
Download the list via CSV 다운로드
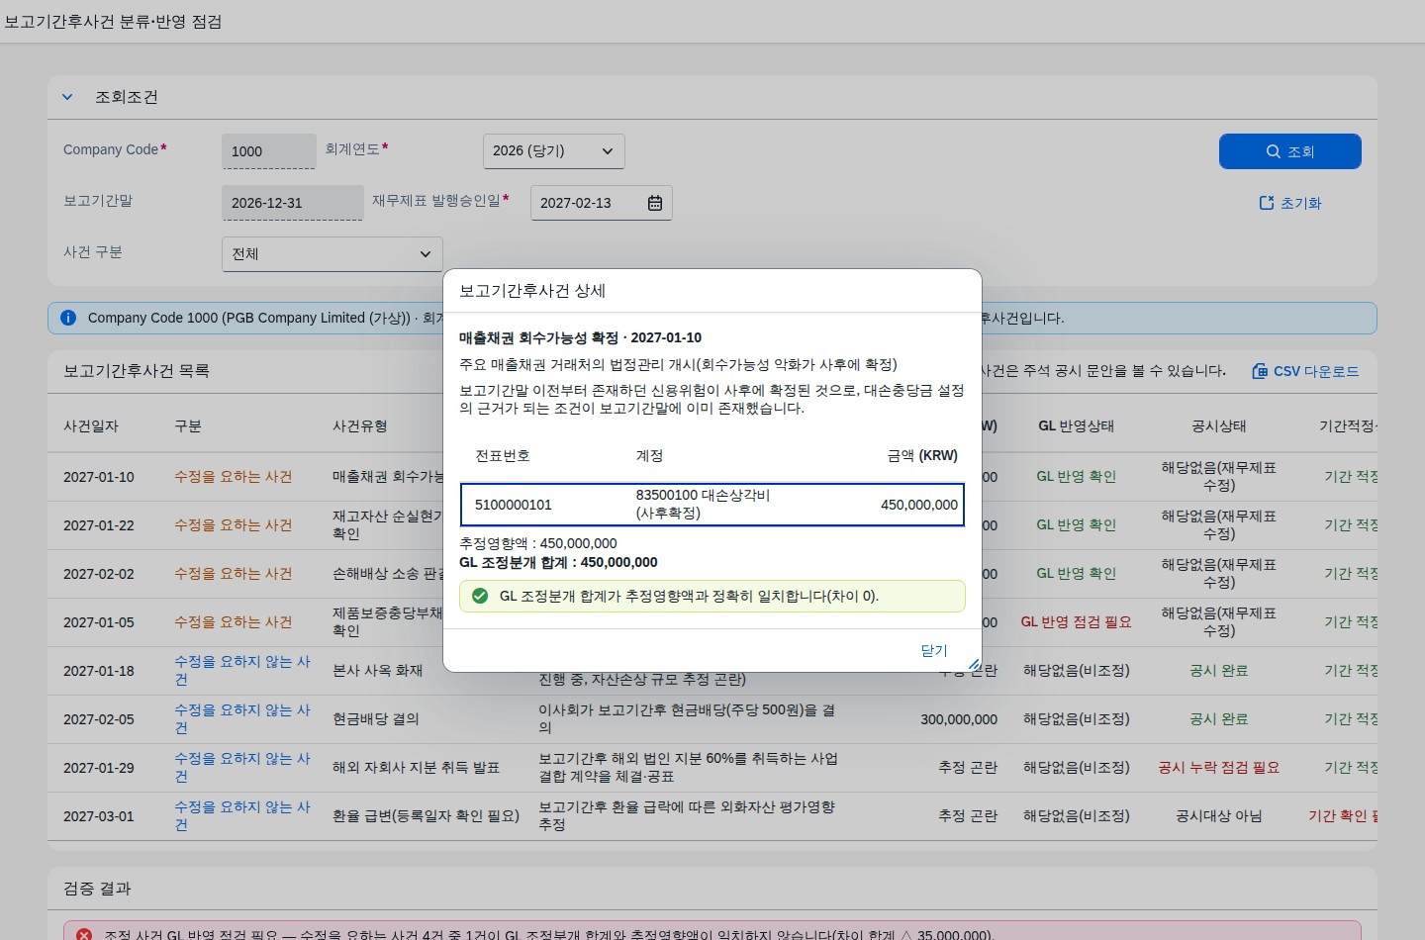[1305, 371]
